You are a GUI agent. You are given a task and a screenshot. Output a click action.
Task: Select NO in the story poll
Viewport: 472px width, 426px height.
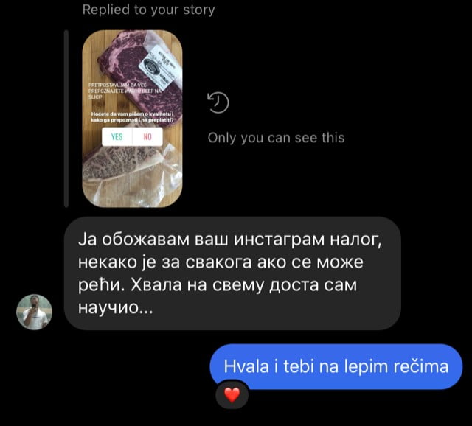pos(147,136)
